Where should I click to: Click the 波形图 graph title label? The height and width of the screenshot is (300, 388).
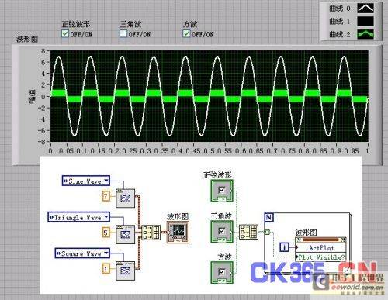(x=27, y=39)
